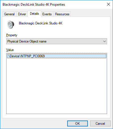Open the Physical Device Object name combo box
Image resolution: width=113 pixels, height=129 pixels.
(x=56, y=41)
